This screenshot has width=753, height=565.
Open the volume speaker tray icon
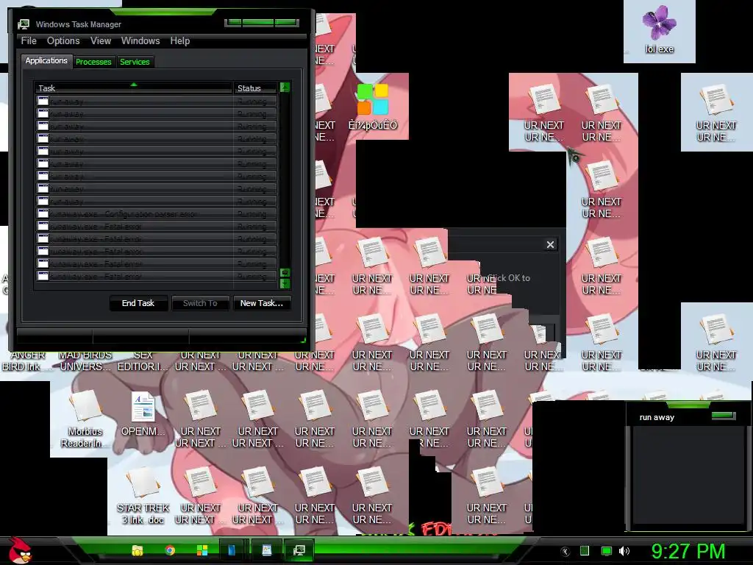click(x=625, y=551)
